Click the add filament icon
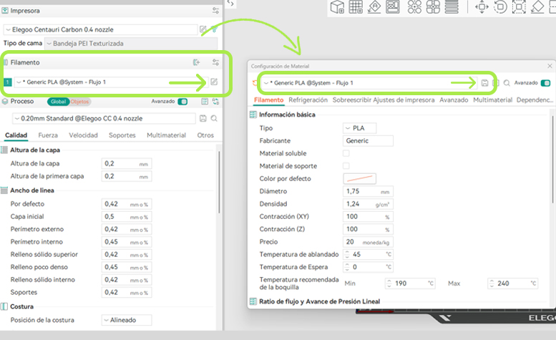The image size is (556, 340). (197, 62)
